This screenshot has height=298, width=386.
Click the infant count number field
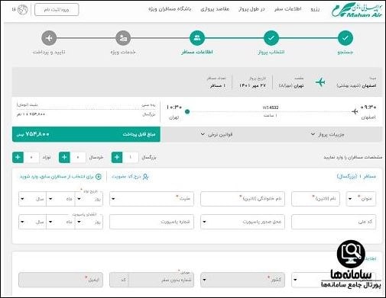pyautogui.click(x=31, y=157)
